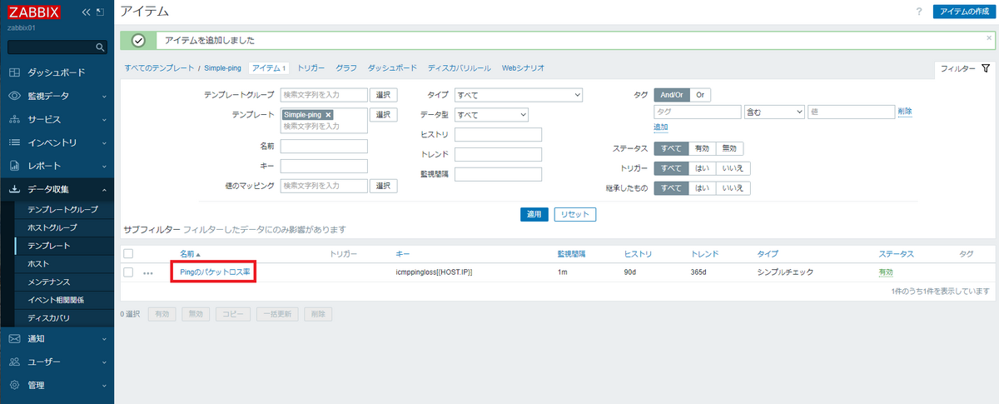The image size is (999, 404).
Task: Click the ユーザー people icon
Action: click(14, 362)
